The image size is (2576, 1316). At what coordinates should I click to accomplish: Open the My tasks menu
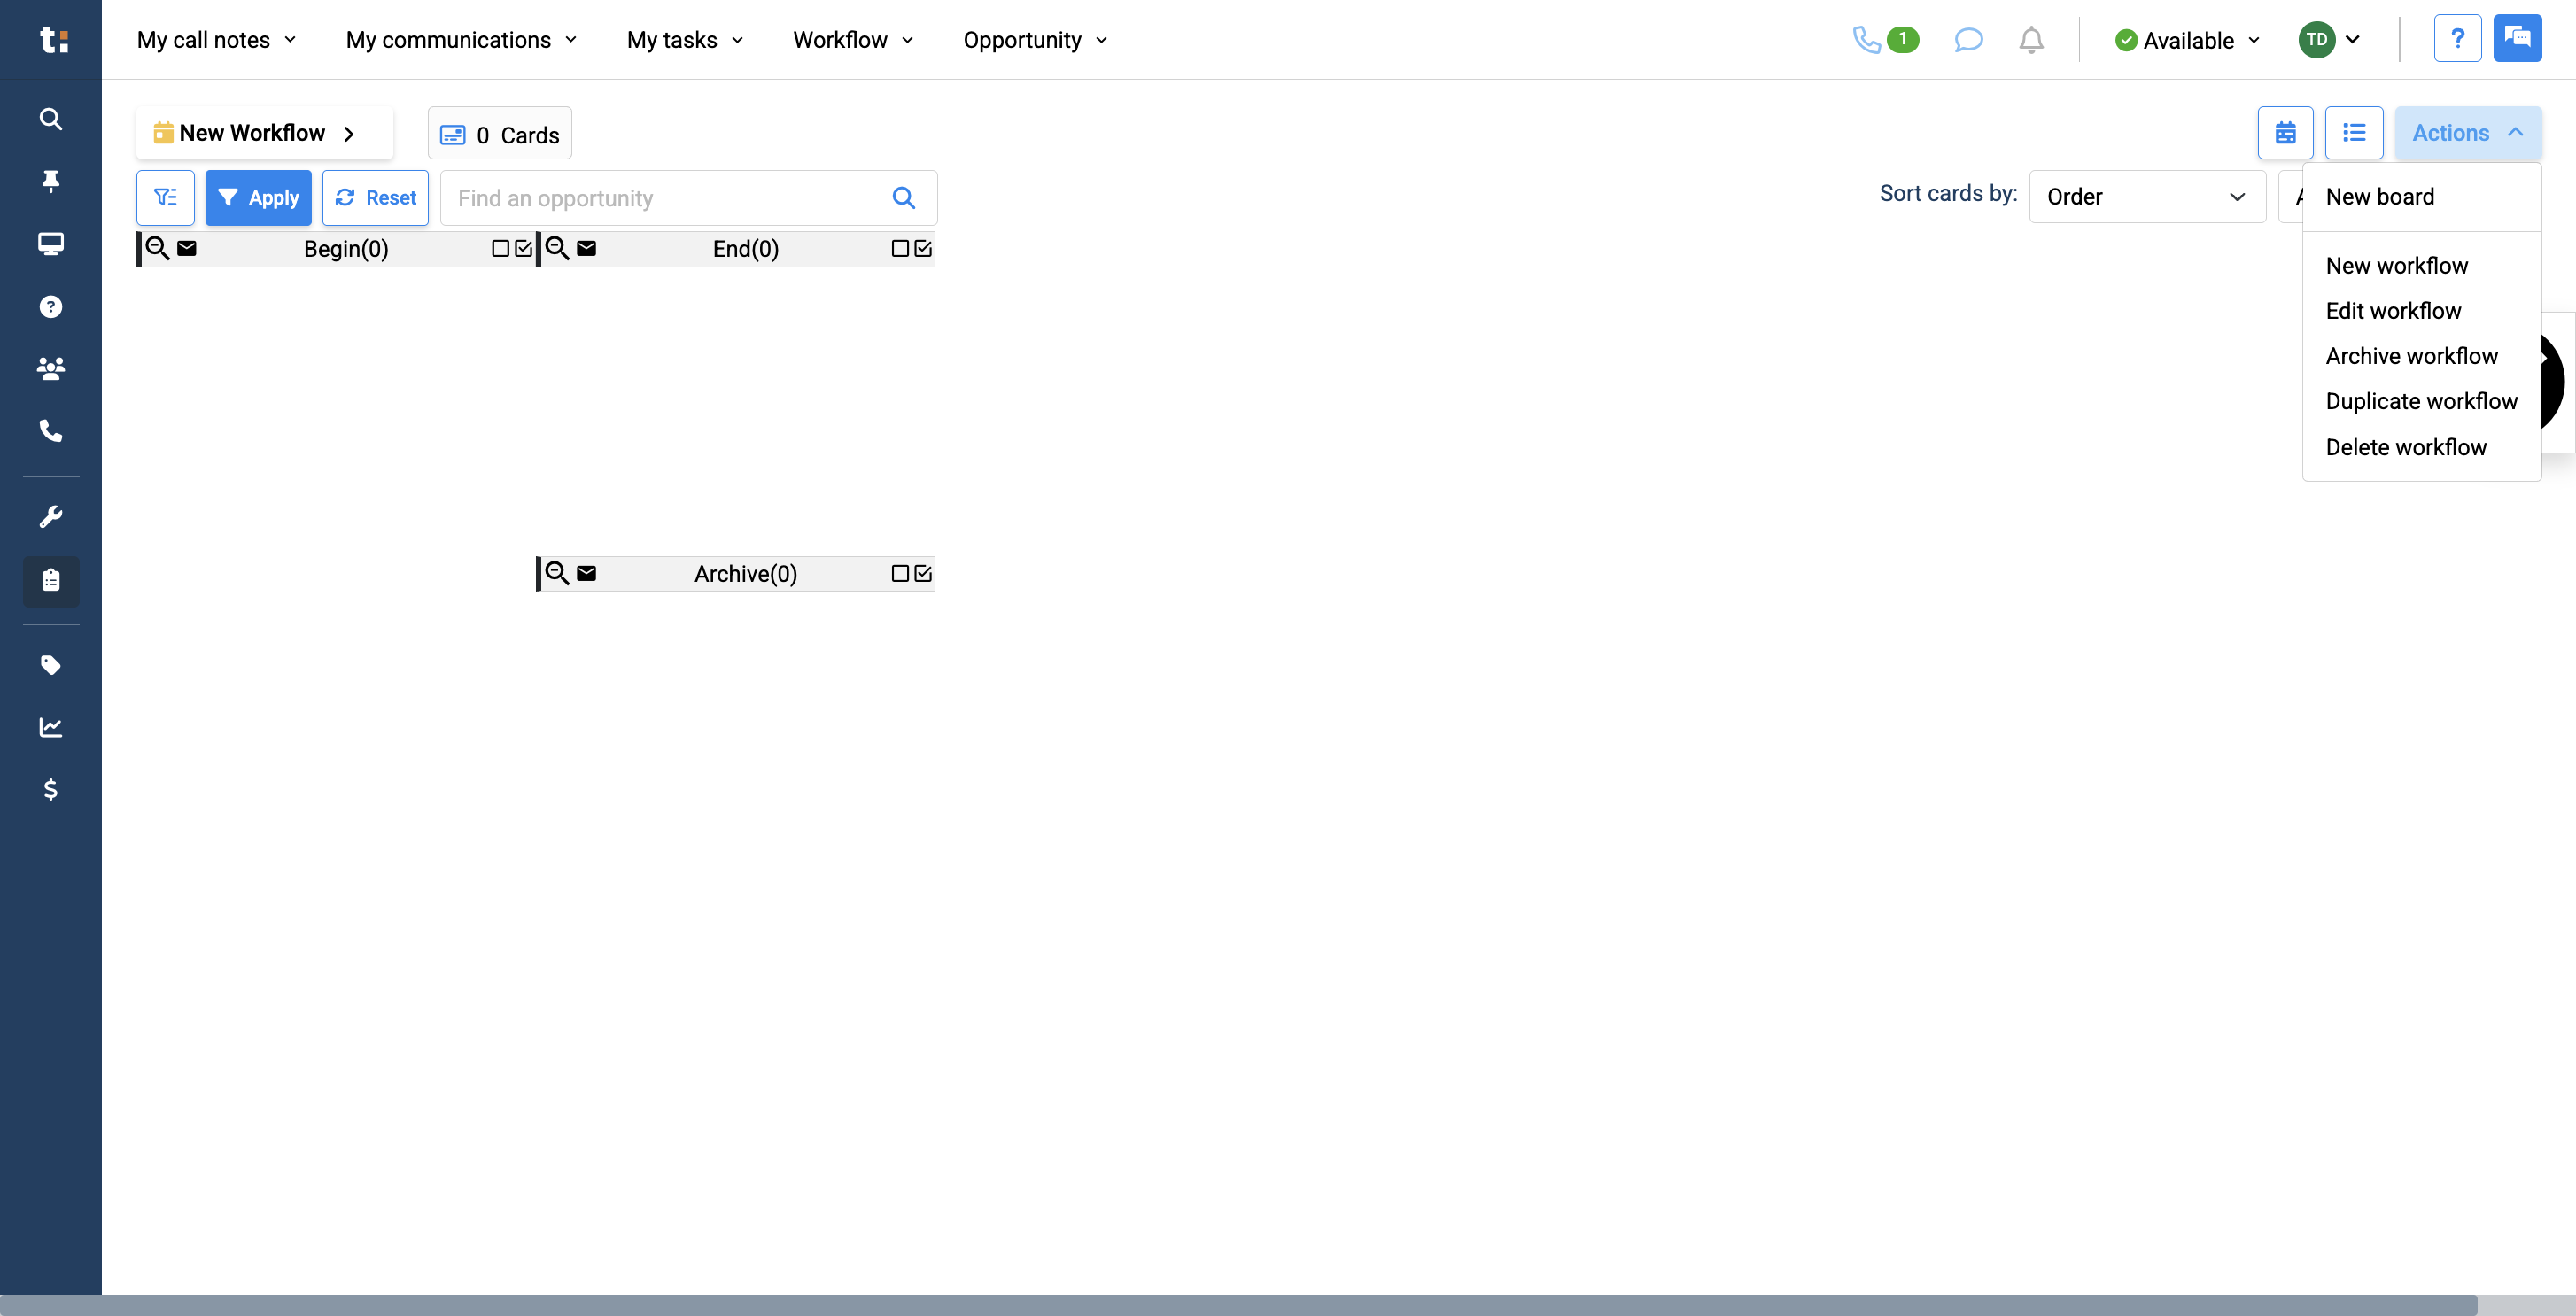(683, 40)
